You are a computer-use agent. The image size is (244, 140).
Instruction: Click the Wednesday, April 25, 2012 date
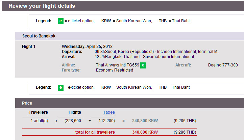pyautogui.click(x=87, y=47)
